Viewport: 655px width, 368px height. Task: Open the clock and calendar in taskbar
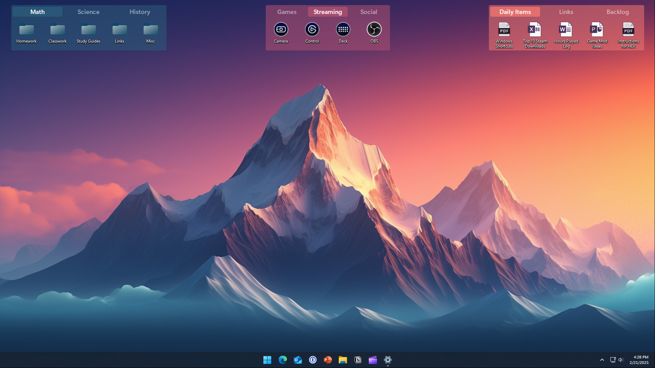click(x=640, y=360)
